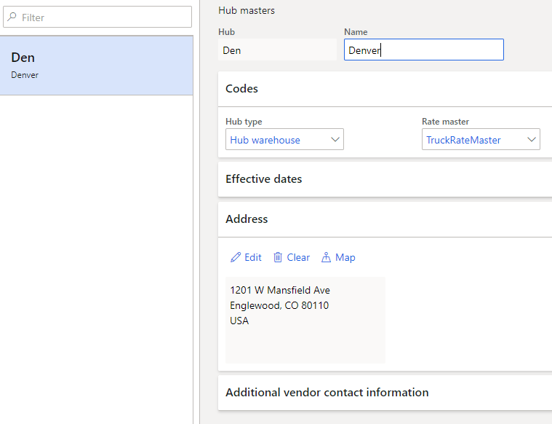Follow the TruckRateMaster link value
Image resolution: width=552 pixels, height=424 pixels.
click(463, 140)
